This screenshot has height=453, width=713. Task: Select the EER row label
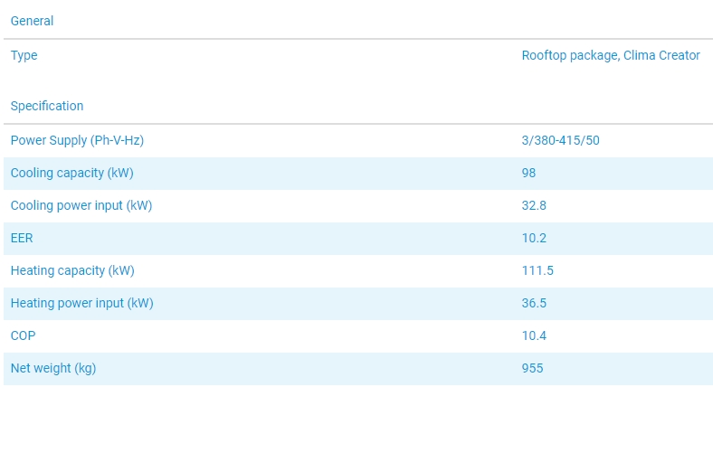point(22,238)
